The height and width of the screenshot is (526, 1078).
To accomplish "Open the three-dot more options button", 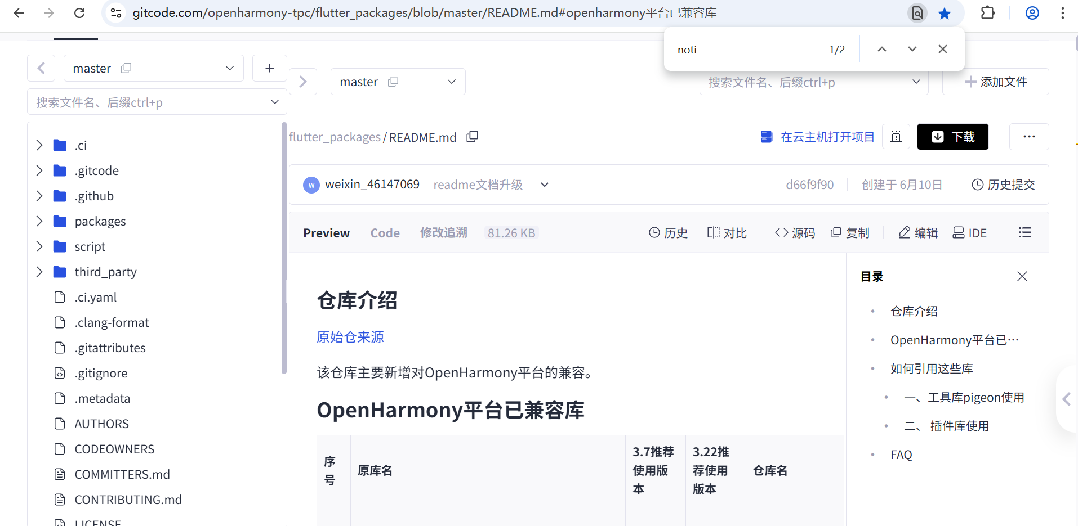I will point(1029,137).
